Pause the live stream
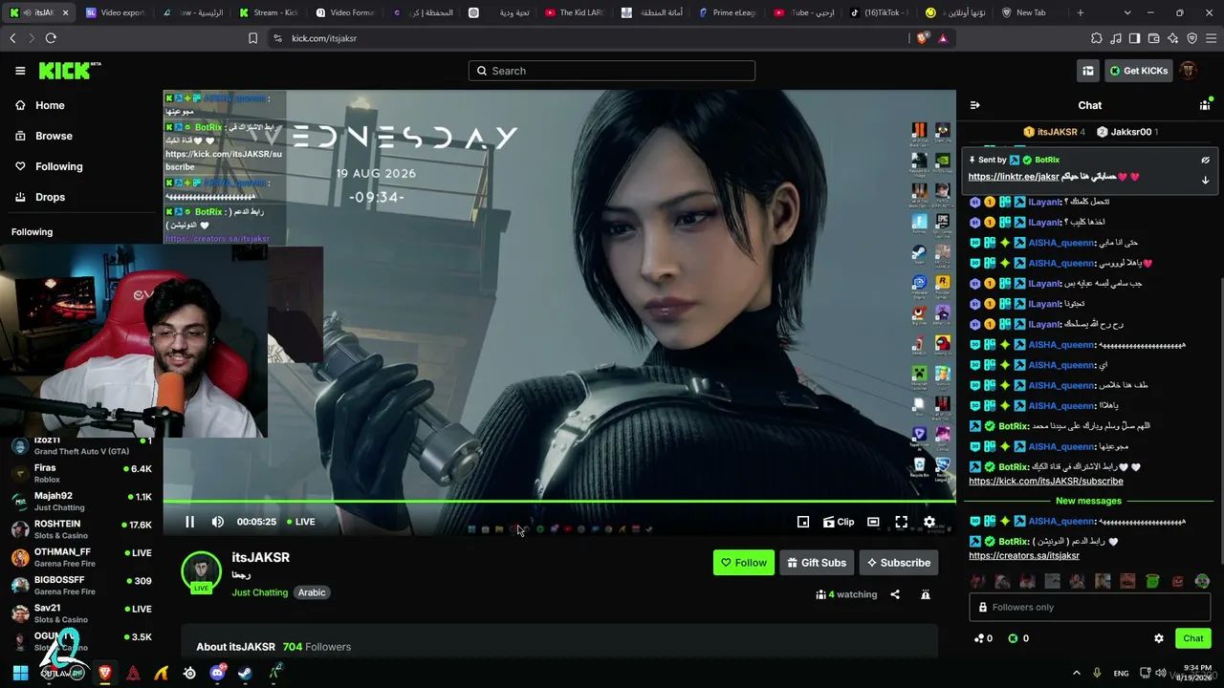Screen dimensions: 1224x688 coord(189,522)
